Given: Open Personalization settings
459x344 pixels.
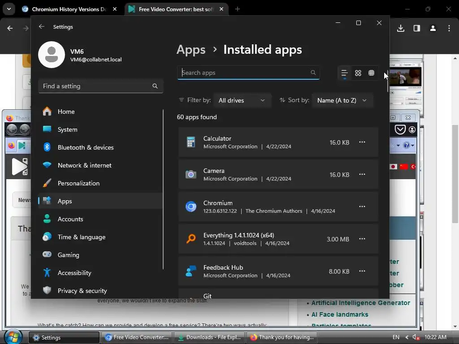Looking at the screenshot, I should (x=101, y=183).
